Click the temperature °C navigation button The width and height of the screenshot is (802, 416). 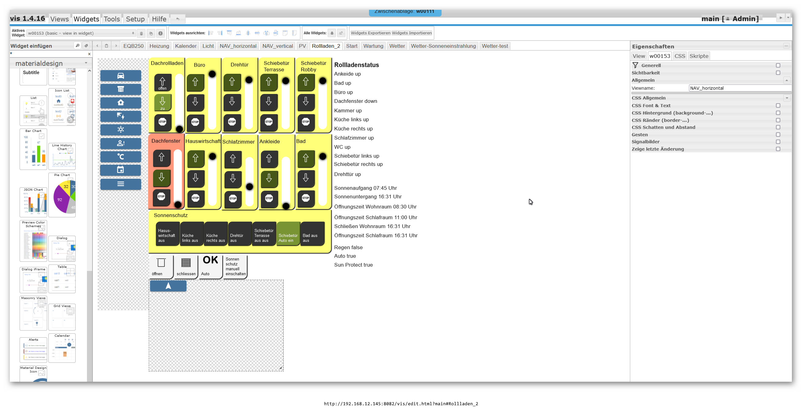[x=120, y=156]
